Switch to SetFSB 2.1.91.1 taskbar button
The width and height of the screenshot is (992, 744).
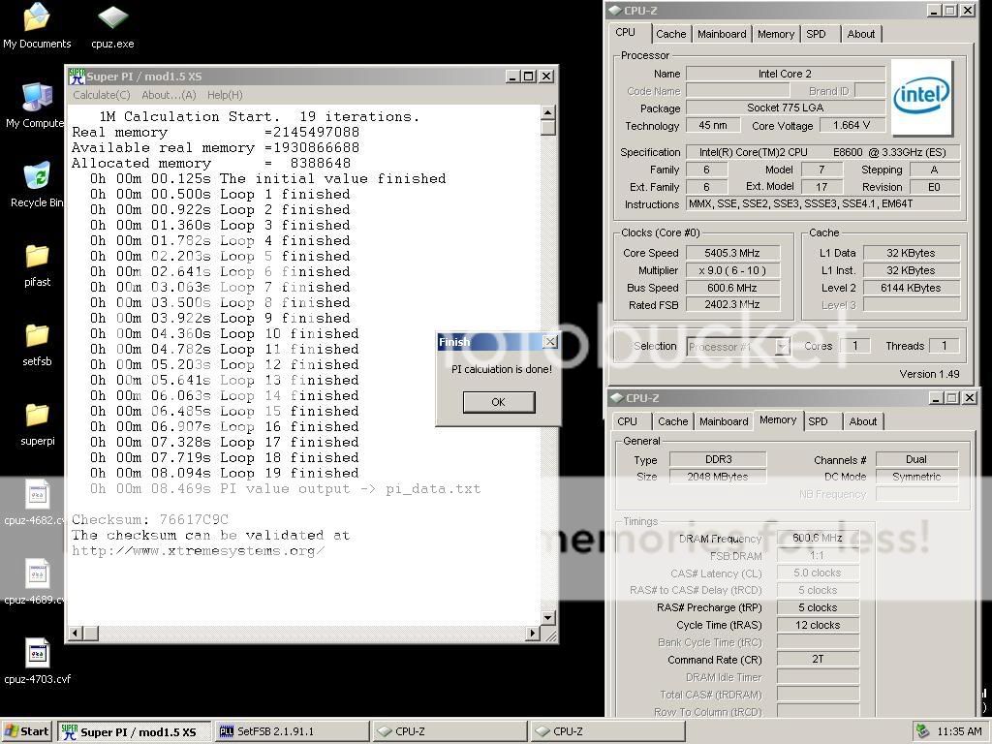(x=291, y=731)
